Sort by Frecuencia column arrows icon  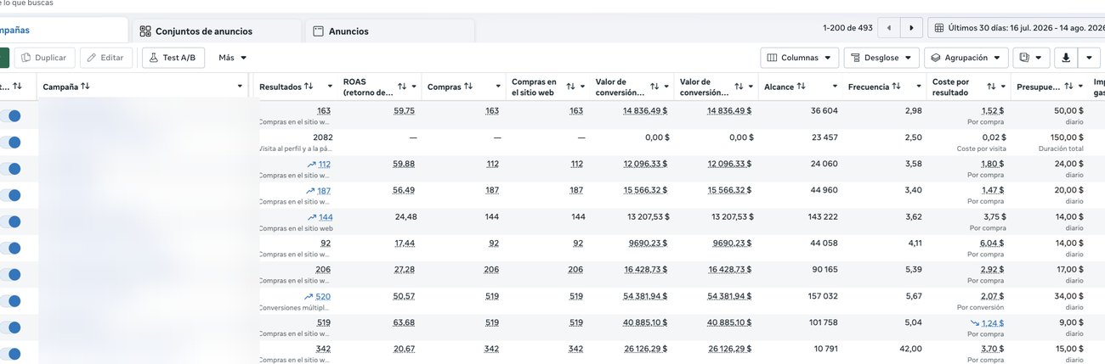click(x=897, y=87)
